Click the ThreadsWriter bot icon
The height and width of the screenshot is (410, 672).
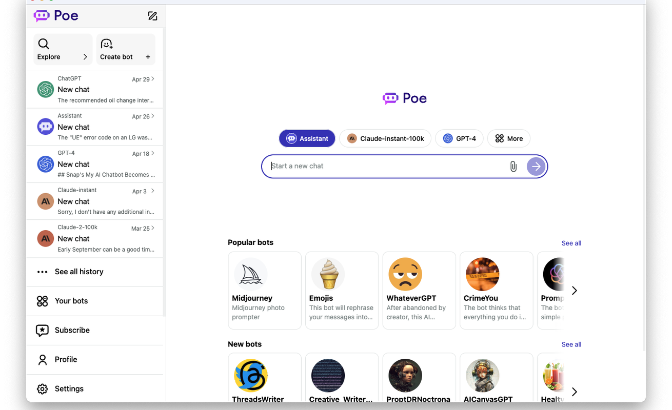(x=251, y=376)
